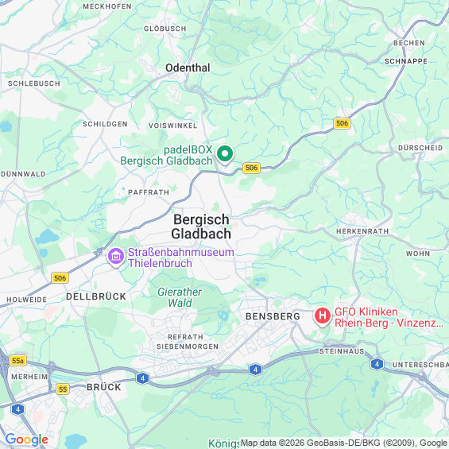Click the Bensberg district label

tap(273, 316)
